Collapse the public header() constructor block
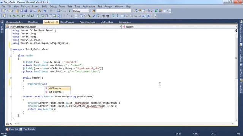The height and width of the screenshot is (136, 243). pos(11,78)
